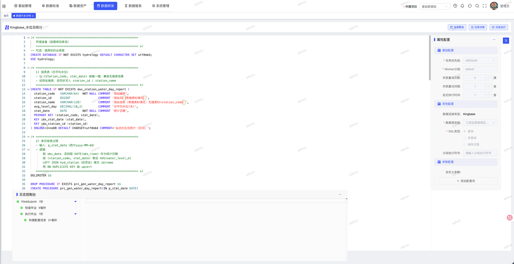The width and height of the screenshot is (514, 264).
Task: Toggle fullscreen mode icon
Action: pyautogui.click(x=484, y=6)
